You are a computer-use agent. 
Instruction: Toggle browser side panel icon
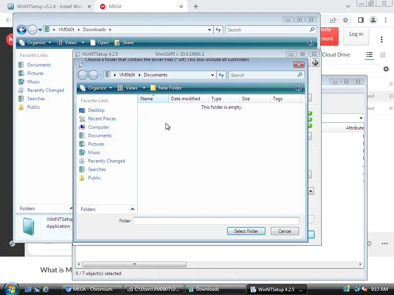coord(361,20)
